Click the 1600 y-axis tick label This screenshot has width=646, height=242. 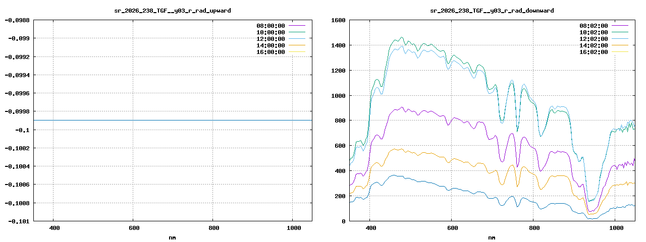338,20
